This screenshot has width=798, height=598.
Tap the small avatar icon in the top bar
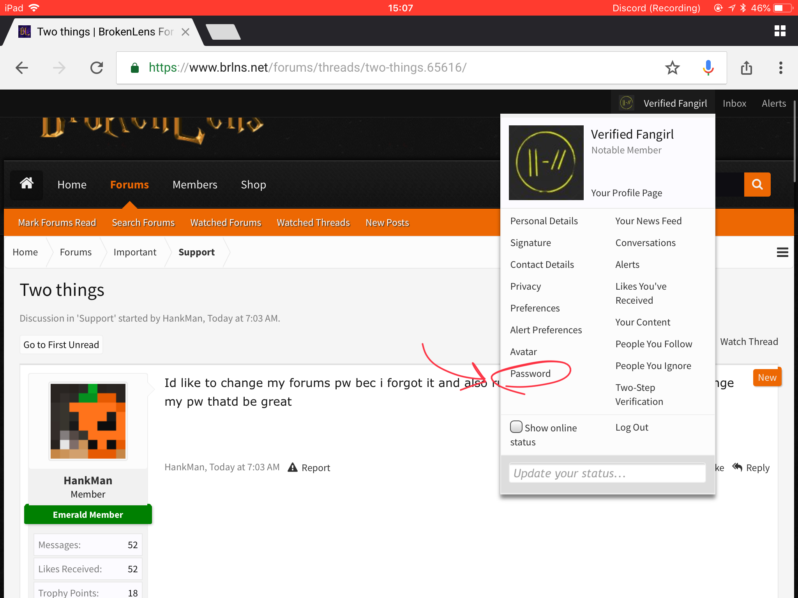[x=626, y=103]
